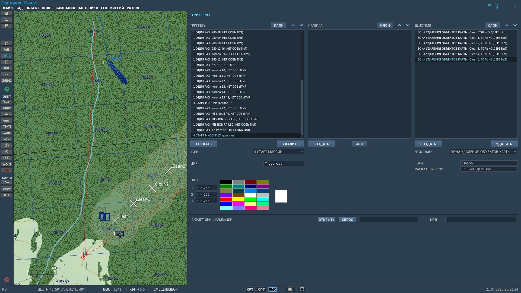
Task: Select the navigation point tool
Action: [x=7, y=139]
